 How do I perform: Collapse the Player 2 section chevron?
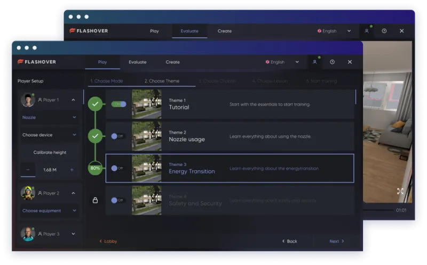coord(73,193)
